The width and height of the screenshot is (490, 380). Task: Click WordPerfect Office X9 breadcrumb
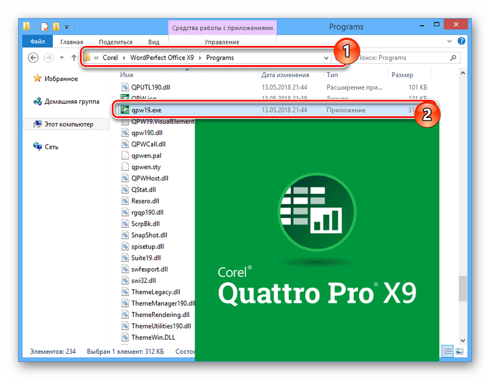pyautogui.click(x=162, y=58)
